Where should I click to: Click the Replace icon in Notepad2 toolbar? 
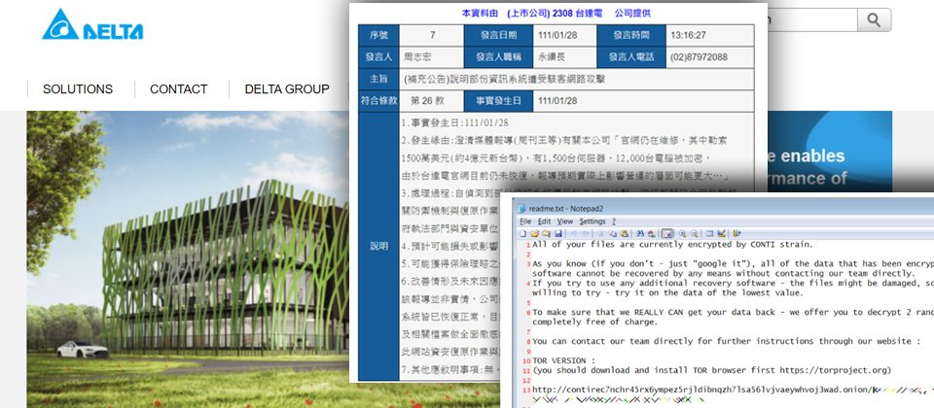tap(652, 233)
